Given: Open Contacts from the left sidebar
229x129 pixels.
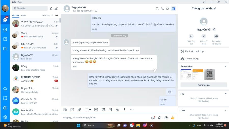Looking at the screenshot, I should point(5,29).
